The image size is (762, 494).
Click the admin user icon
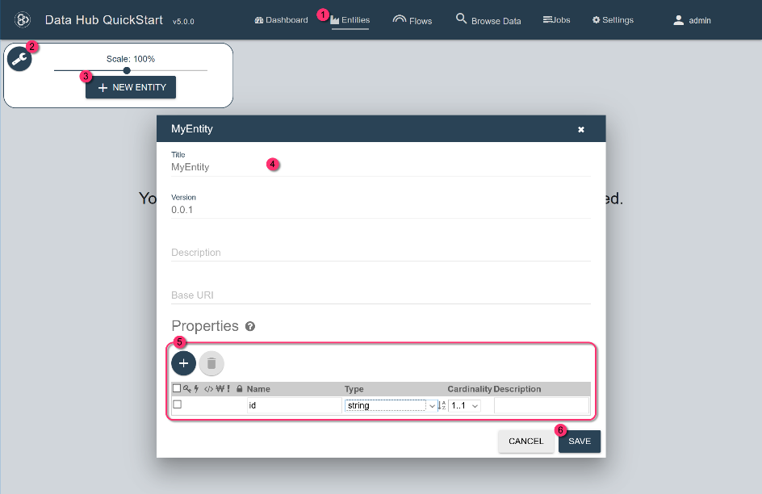(679, 20)
